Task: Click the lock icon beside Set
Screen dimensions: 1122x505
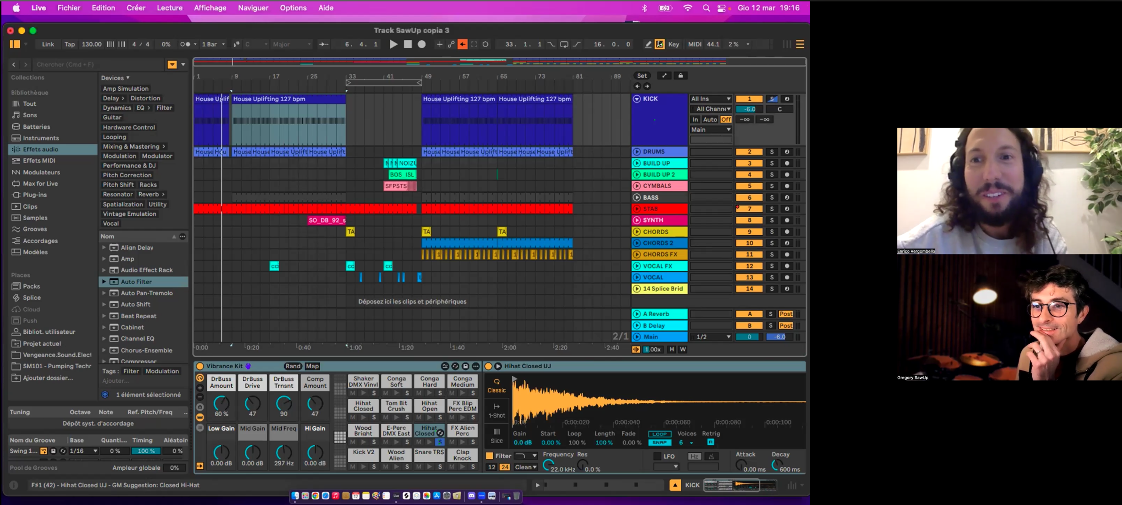Action: point(680,76)
